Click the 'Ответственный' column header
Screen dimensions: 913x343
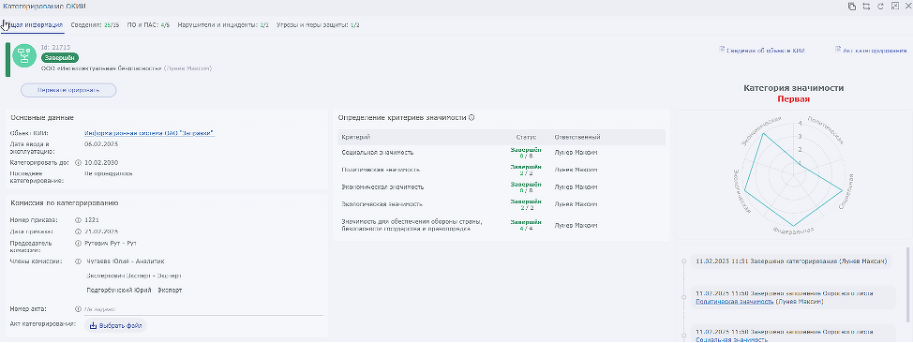[x=577, y=137]
